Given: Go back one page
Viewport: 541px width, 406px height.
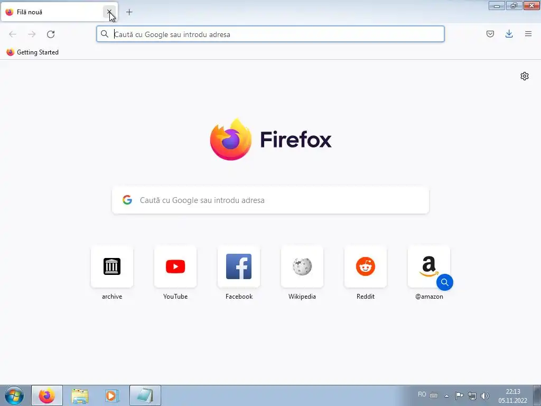Looking at the screenshot, I should (x=13, y=34).
